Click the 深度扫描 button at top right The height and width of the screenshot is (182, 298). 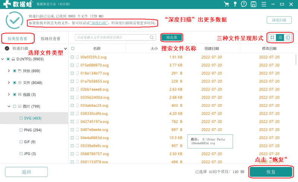279,20
